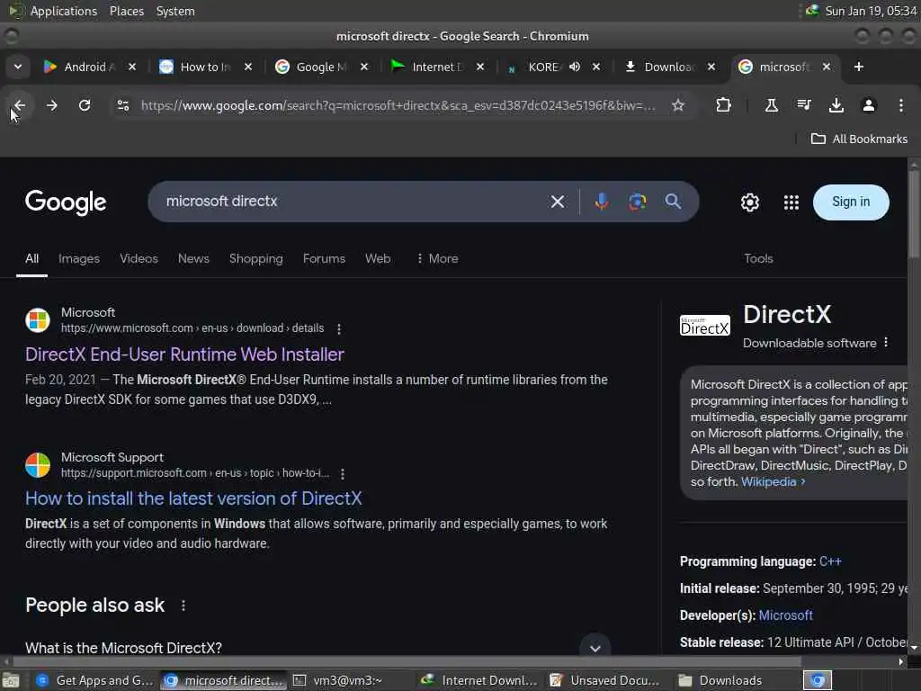The height and width of the screenshot is (691, 921).
Task: Click the address bar URL
Action: (397, 105)
